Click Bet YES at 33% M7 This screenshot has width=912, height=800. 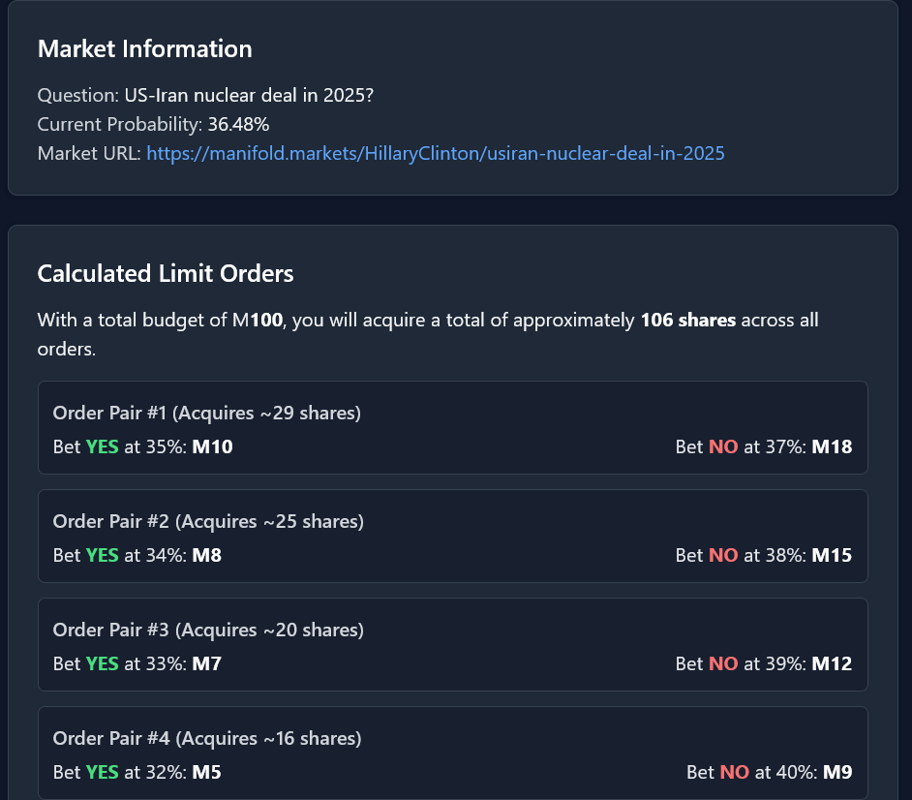click(137, 663)
